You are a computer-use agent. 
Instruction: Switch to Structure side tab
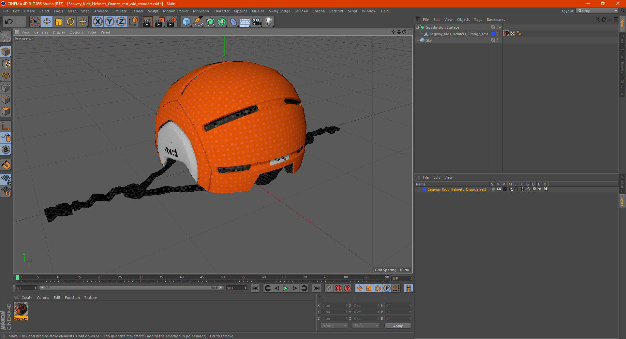(622, 87)
